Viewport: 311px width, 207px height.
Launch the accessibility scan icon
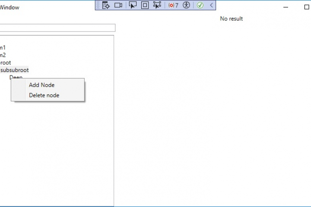coord(186,5)
